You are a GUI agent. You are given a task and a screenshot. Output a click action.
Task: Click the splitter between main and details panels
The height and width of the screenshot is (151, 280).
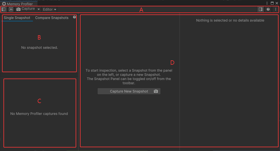(x=180, y=81)
